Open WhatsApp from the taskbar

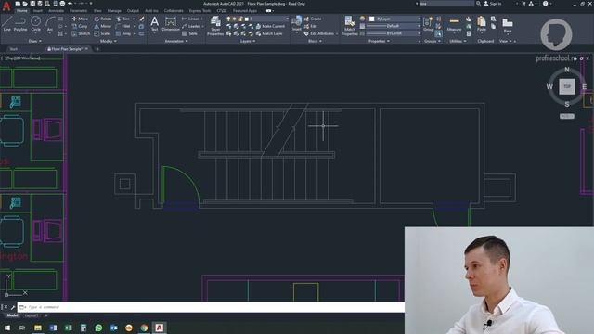click(98, 328)
